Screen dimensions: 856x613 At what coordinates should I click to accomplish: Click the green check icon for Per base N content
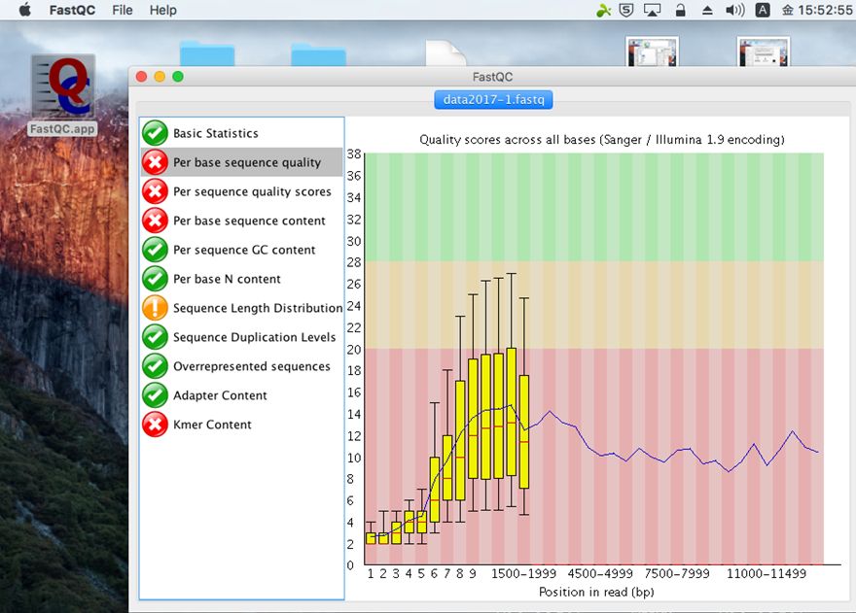click(x=155, y=279)
